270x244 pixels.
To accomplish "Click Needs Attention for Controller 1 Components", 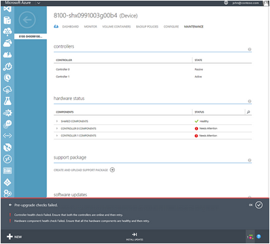I will pyautogui.click(x=206, y=136).
